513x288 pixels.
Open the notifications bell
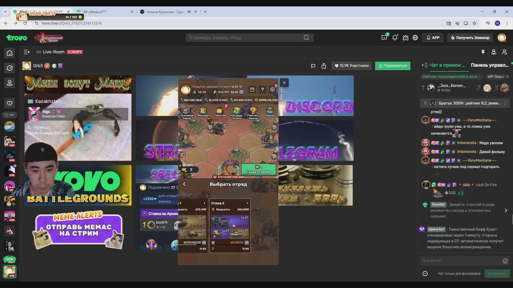click(x=395, y=38)
